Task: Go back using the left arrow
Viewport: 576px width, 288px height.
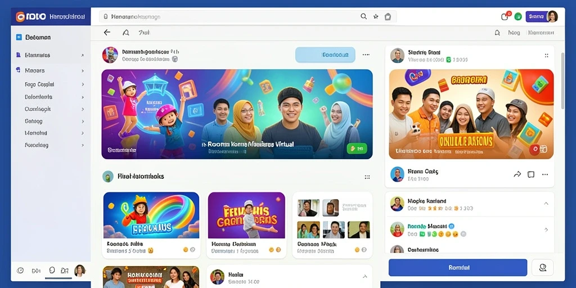Action: tap(107, 32)
